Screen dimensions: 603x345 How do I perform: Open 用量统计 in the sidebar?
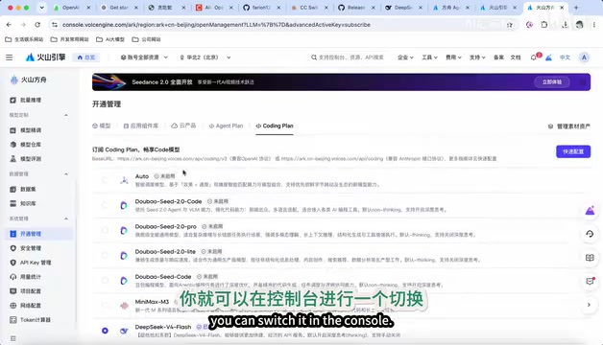click(x=31, y=277)
